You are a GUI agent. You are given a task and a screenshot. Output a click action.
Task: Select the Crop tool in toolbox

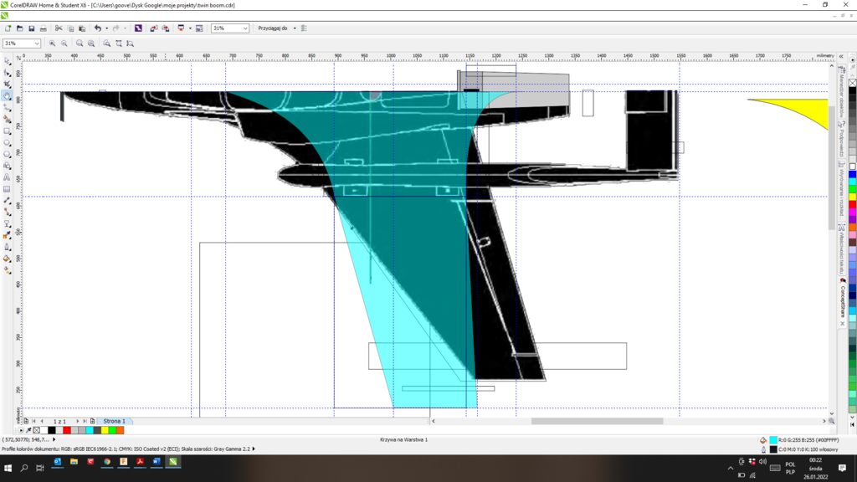[7, 85]
